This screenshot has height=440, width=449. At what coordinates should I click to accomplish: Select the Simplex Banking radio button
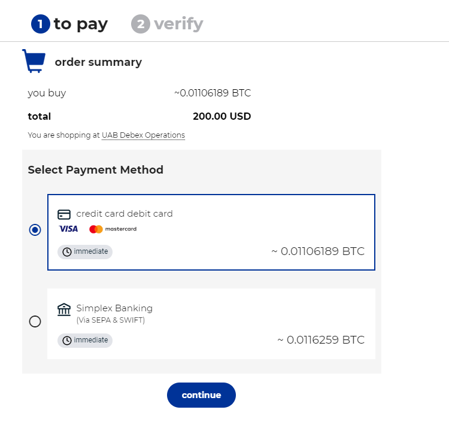pyautogui.click(x=35, y=321)
